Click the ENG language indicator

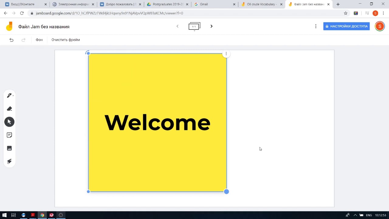[x=369, y=215]
